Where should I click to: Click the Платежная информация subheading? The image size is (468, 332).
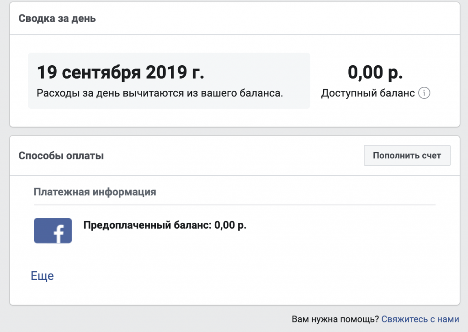point(95,192)
